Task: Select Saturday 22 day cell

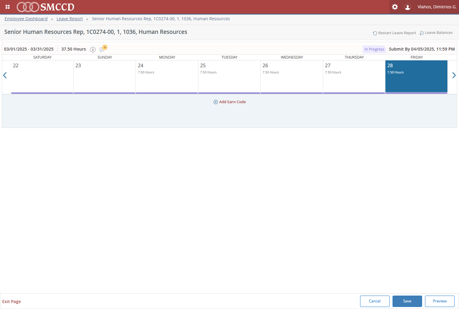Action: 42,77
